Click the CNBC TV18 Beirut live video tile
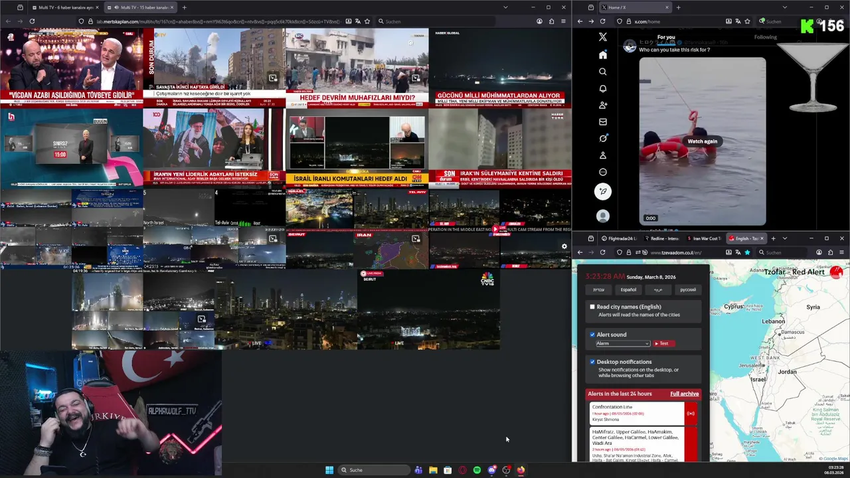 pos(428,309)
